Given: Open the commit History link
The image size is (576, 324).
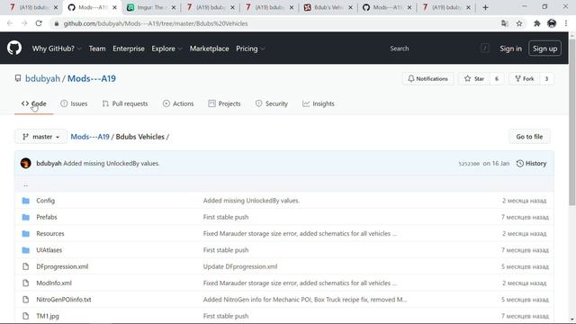Looking at the screenshot, I should 531,164.
